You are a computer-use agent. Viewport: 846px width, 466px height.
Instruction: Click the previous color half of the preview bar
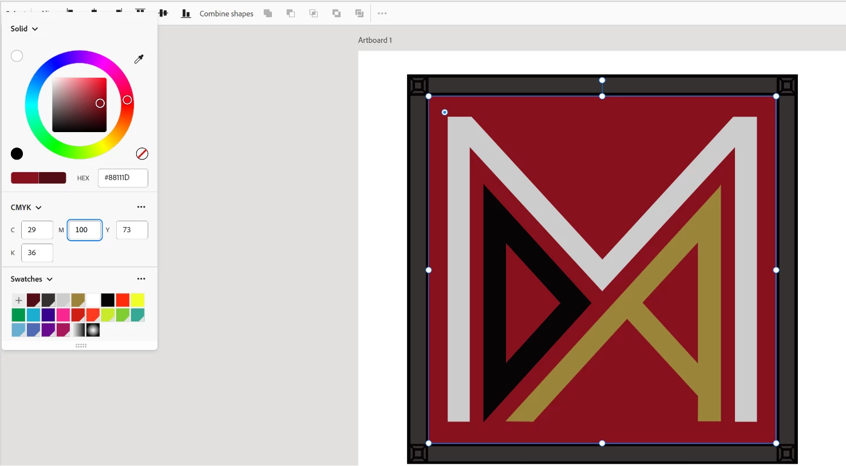tap(52, 178)
